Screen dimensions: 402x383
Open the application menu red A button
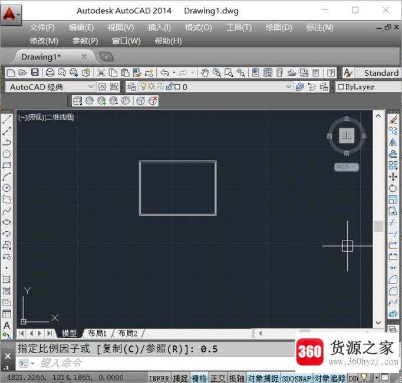(x=11, y=15)
